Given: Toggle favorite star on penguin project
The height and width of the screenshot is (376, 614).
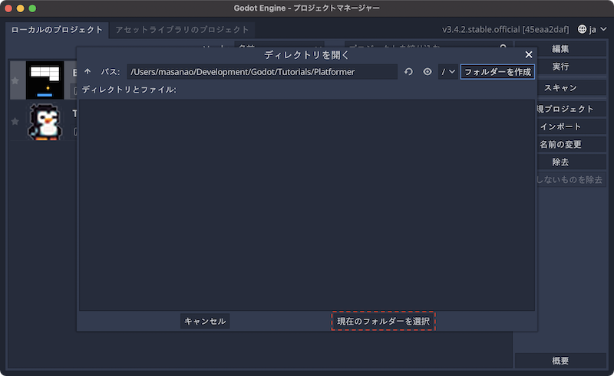Looking at the screenshot, I should click(15, 123).
